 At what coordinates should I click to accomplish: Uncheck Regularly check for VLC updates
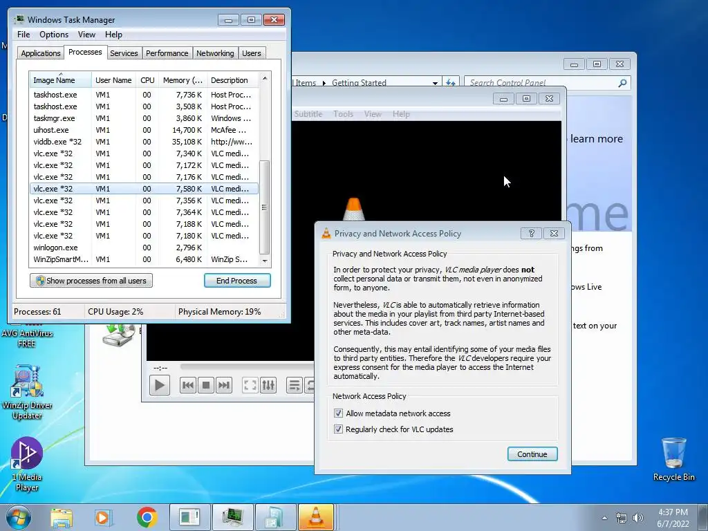[x=338, y=429]
